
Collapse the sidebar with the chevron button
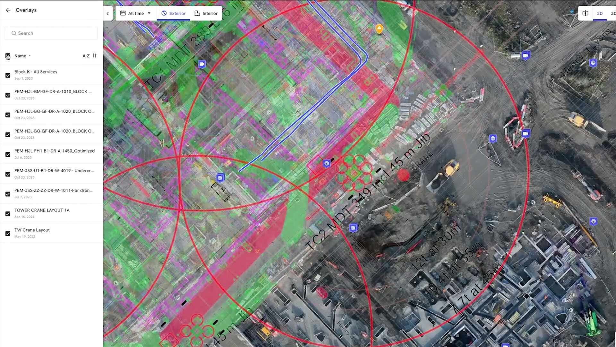[x=108, y=13]
